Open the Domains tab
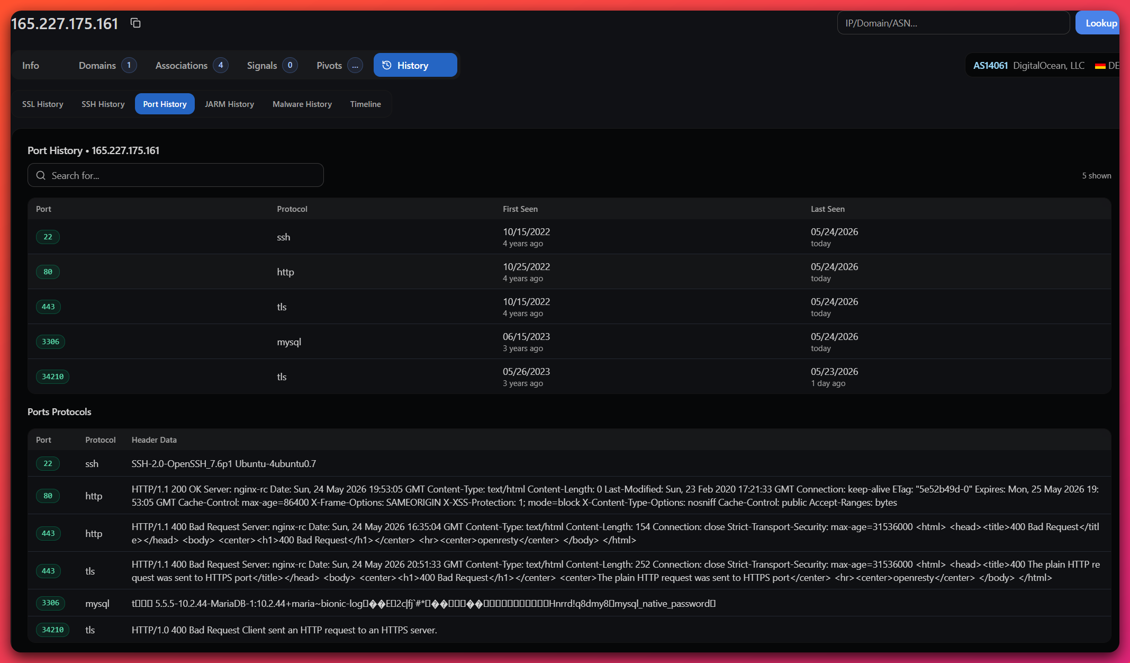1130x663 pixels. [107, 65]
